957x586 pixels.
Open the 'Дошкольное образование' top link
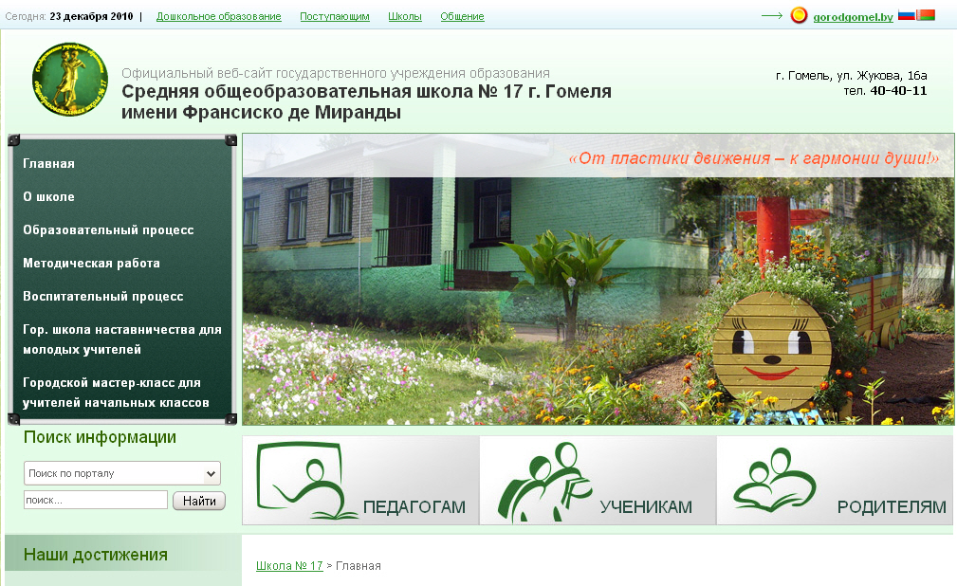tap(218, 17)
